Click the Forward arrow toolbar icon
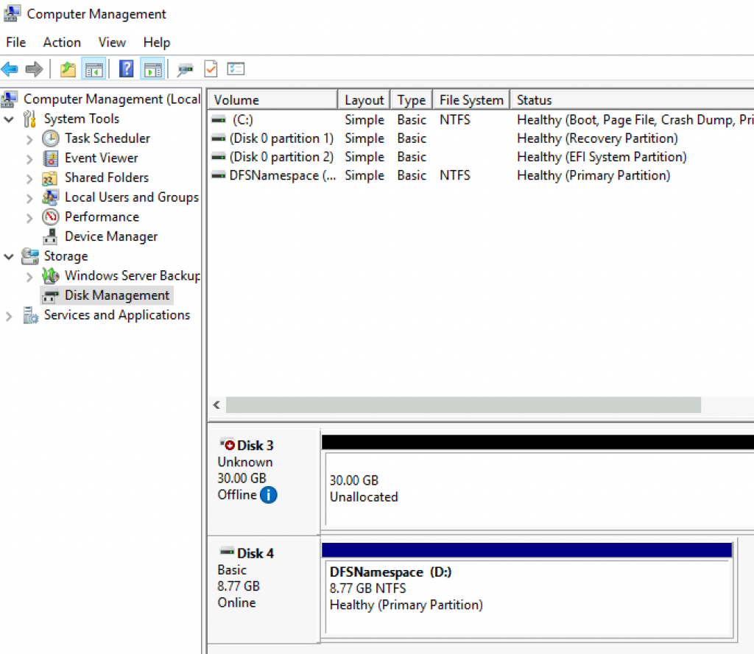The width and height of the screenshot is (754, 654). tap(34, 69)
